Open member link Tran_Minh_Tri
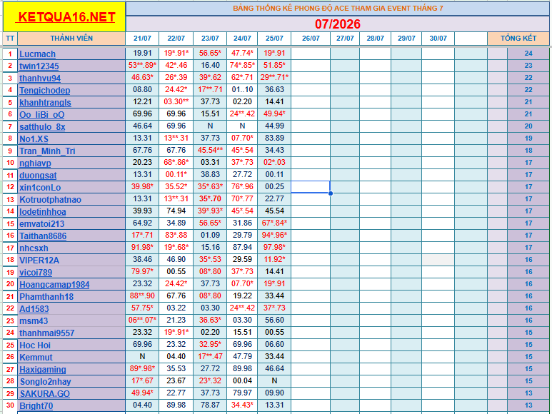Viewport: 552px width, 414px height. coord(47,151)
